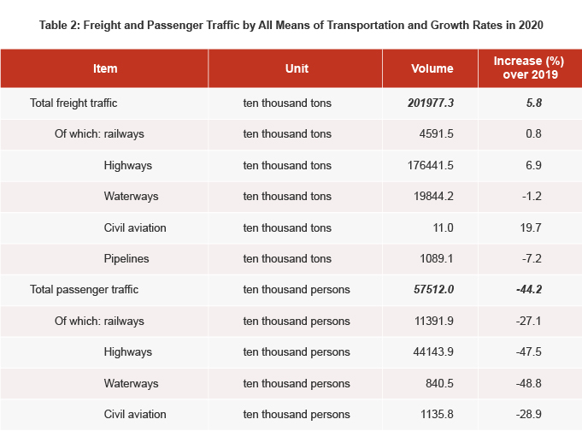Select the civil aviation passenger volume 1135.8
Image resolution: width=582 pixels, height=431 pixels.
(436, 414)
